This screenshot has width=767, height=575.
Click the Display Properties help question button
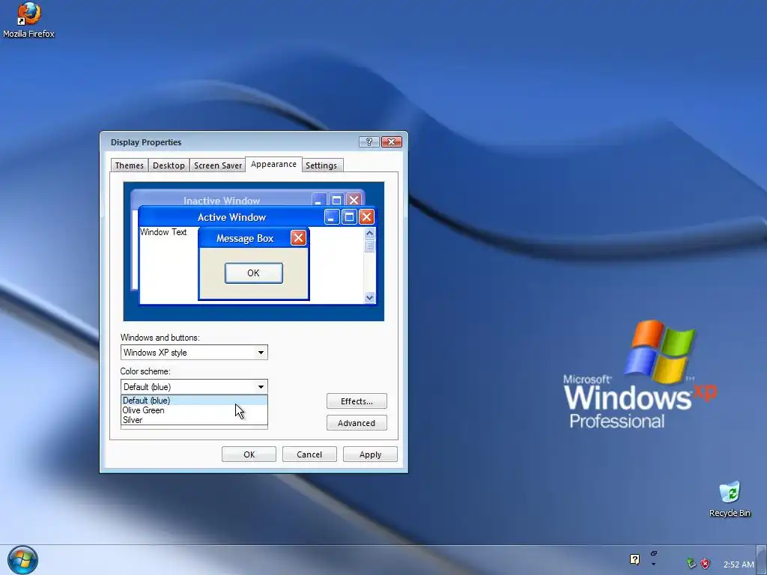click(369, 142)
